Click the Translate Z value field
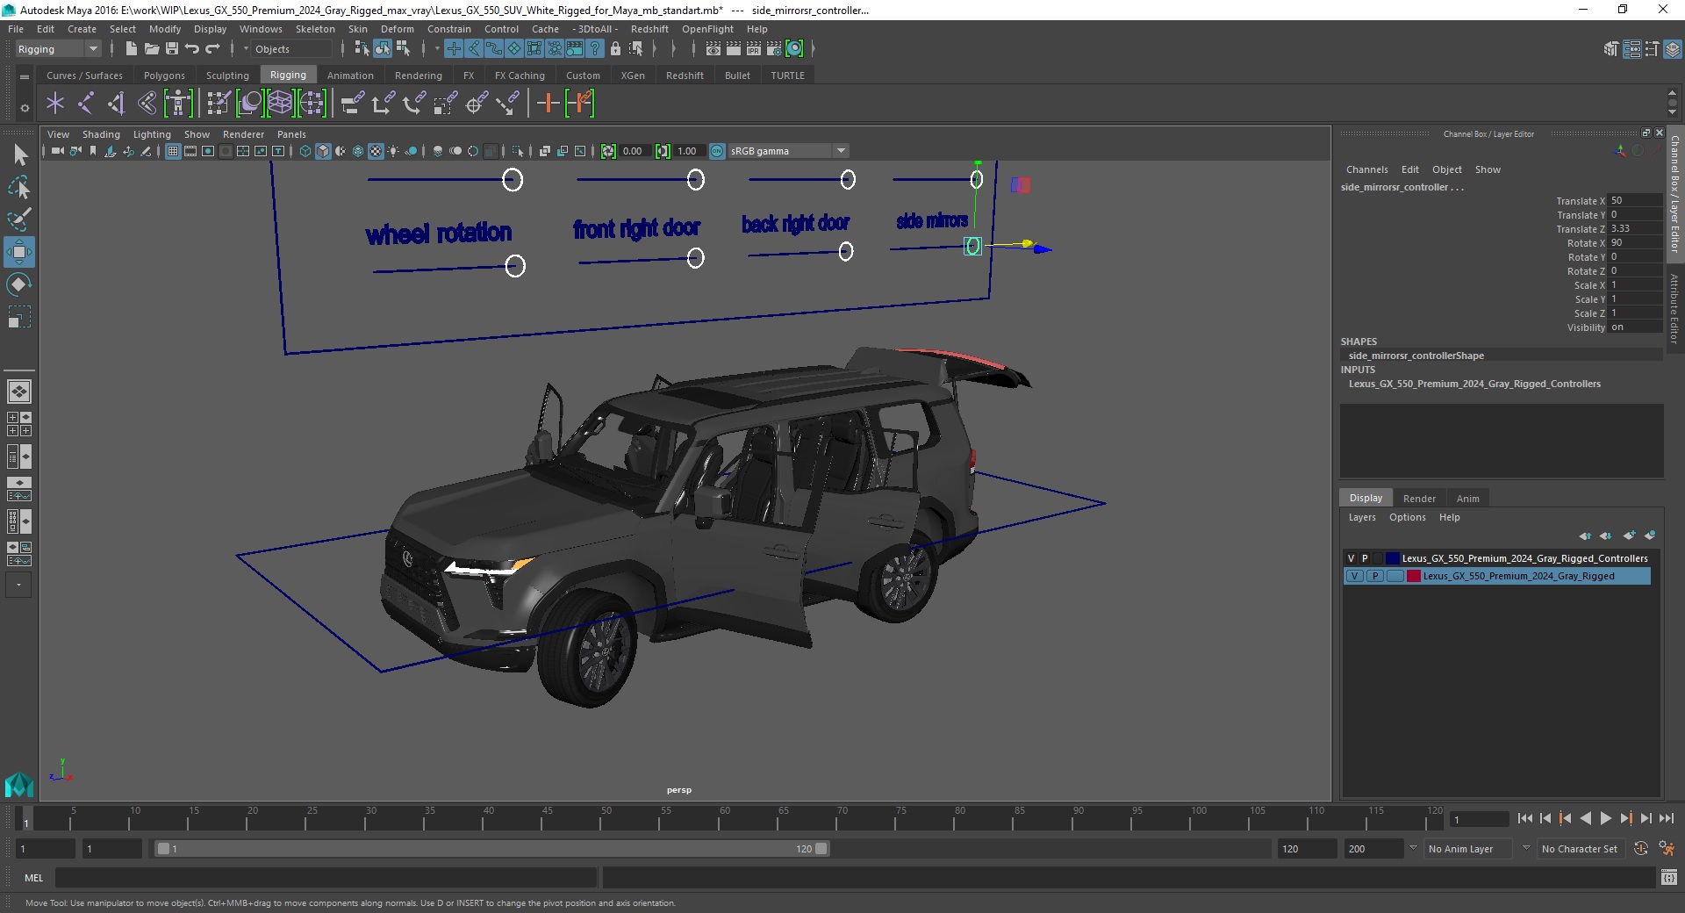This screenshot has width=1685, height=913. click(1635, 228)
